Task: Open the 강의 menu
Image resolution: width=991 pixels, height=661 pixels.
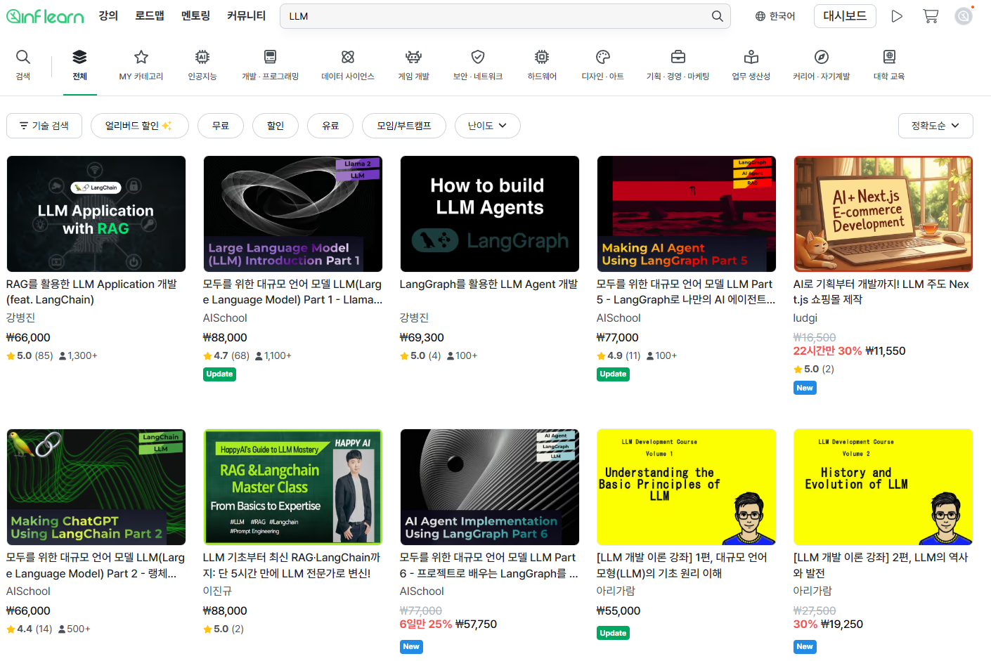Action: click(108, 15)
